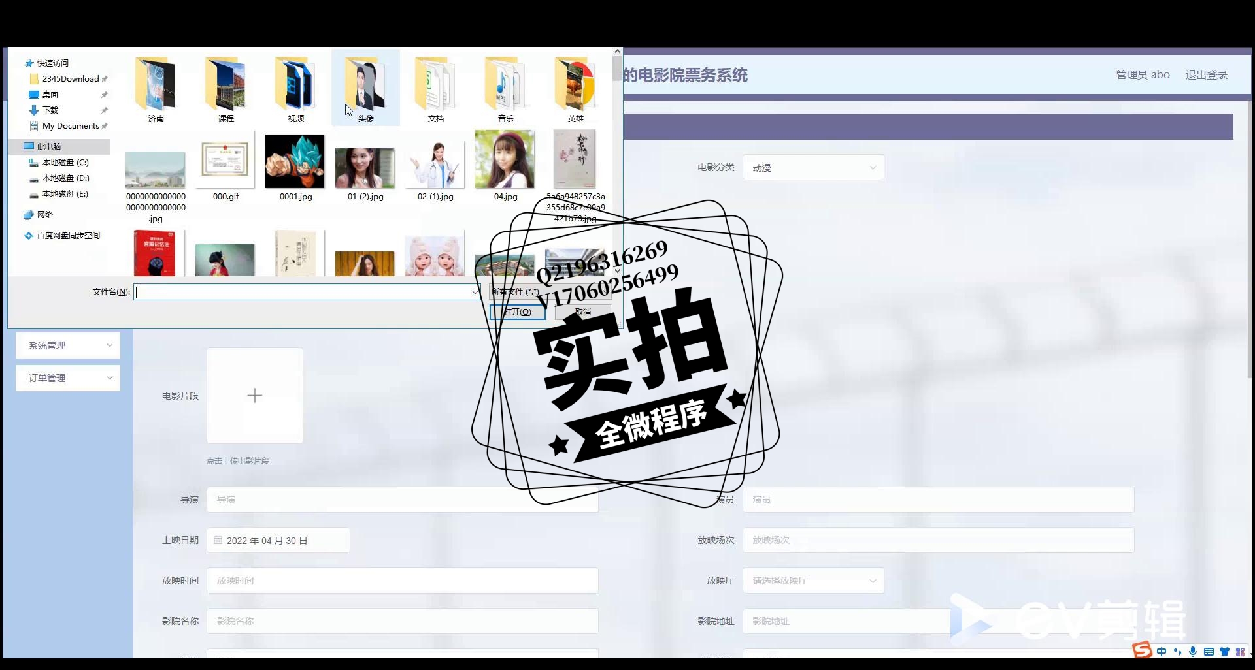Image resolution: width=1255 pixels, height=670 pixels.
Task: Expand the file name history dropdown arrow
Action: 475,292
